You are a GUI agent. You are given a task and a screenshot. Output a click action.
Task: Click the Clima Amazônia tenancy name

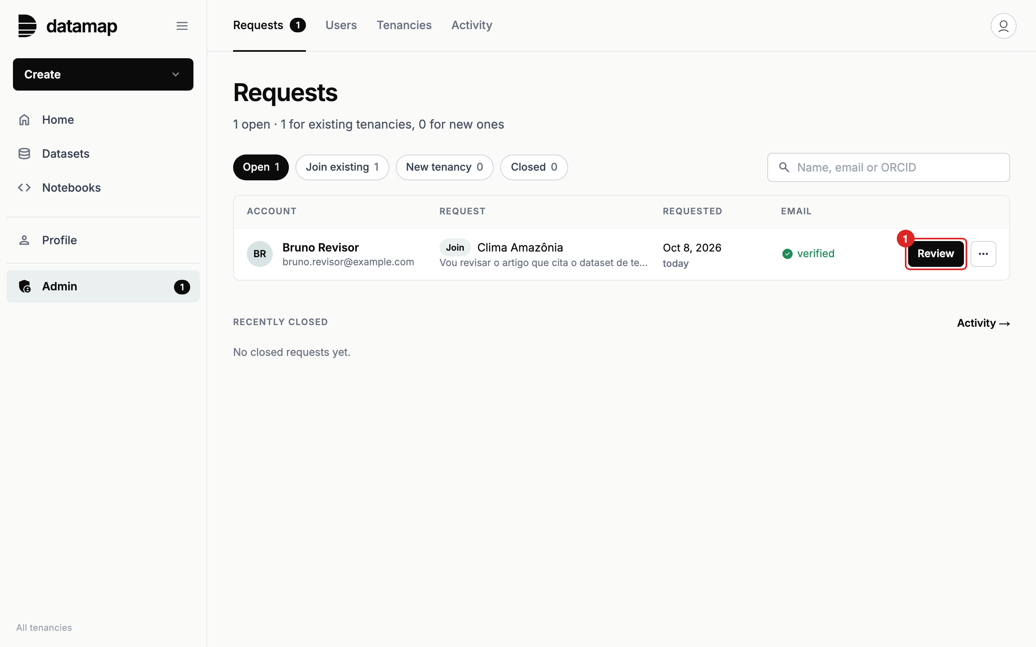(x=520, y=247)
